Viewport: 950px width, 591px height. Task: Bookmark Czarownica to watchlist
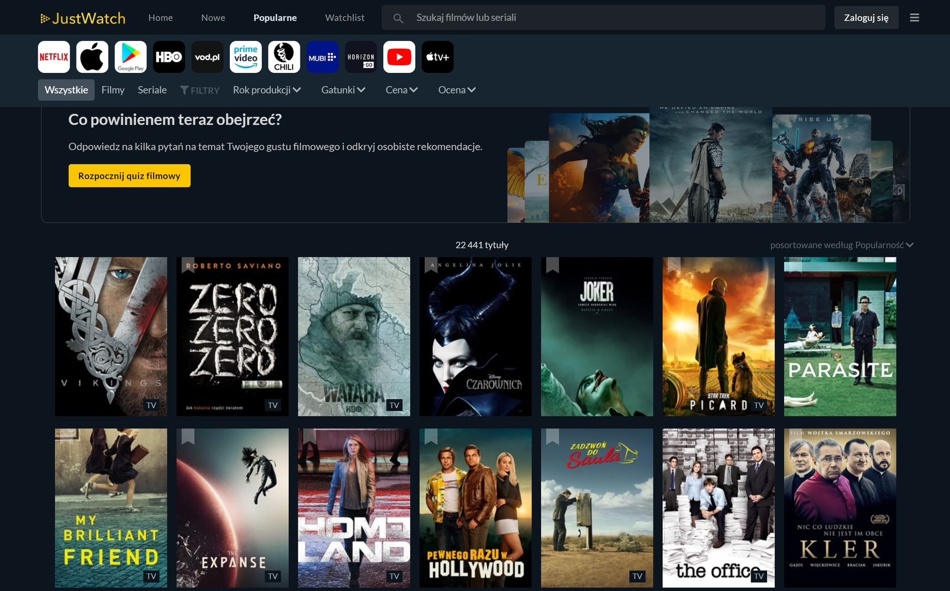click(431, 265)
